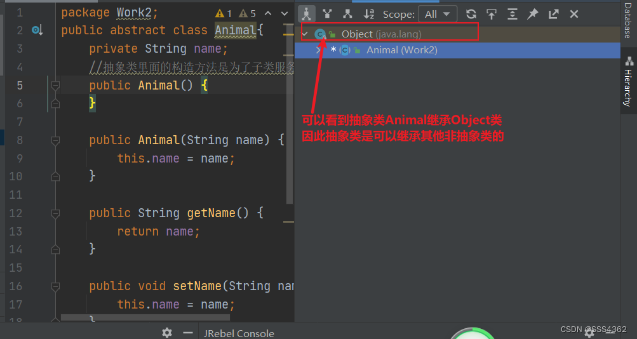The image size is (637, 339).
Task: Click the package name Work2 on line 1
Action: tap(133, 13)
